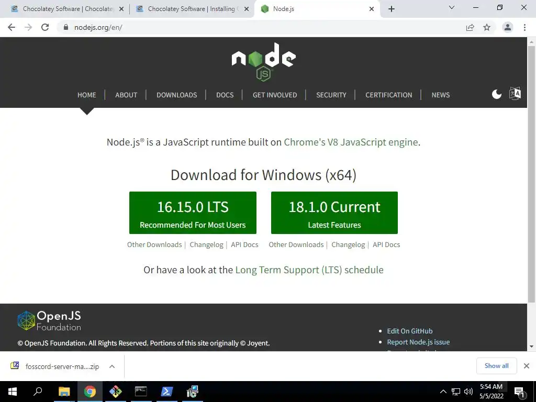Select the Node.js browser tab
The width and height of the screenshot is (536, 402).
(x=318, y=9)
